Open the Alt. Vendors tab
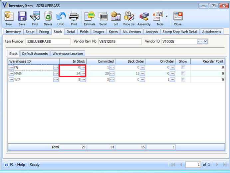This screenshot has width=230, height=173. 131,32
